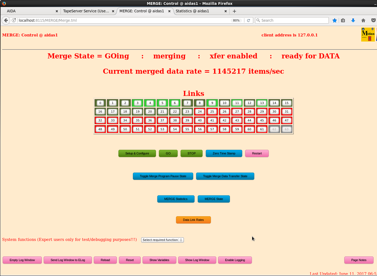Go to the Firefox home icon
The width and height of the screenshot is (377, 276).
pos(363,20)
